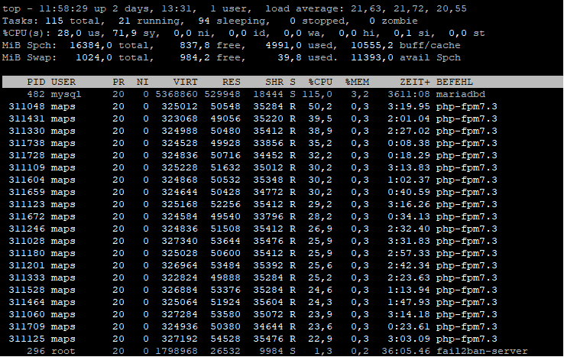564x357 pixels.
Task: Select PID 311028
Action: [27, 241]
